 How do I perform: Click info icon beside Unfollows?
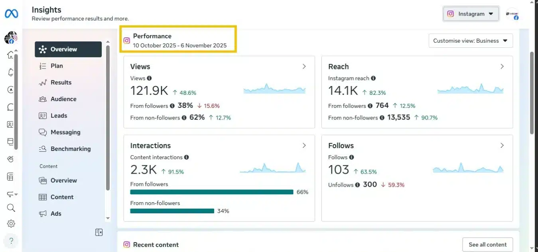click(x=357, y=185)
